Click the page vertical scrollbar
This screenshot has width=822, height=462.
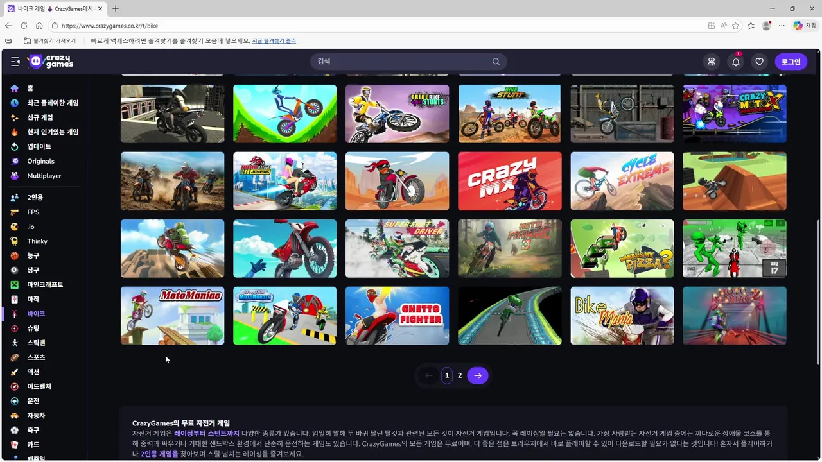click(x=818, y=292)
